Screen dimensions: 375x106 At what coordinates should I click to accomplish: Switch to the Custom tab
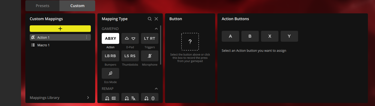pyautogui.click(x=77, y=6)
